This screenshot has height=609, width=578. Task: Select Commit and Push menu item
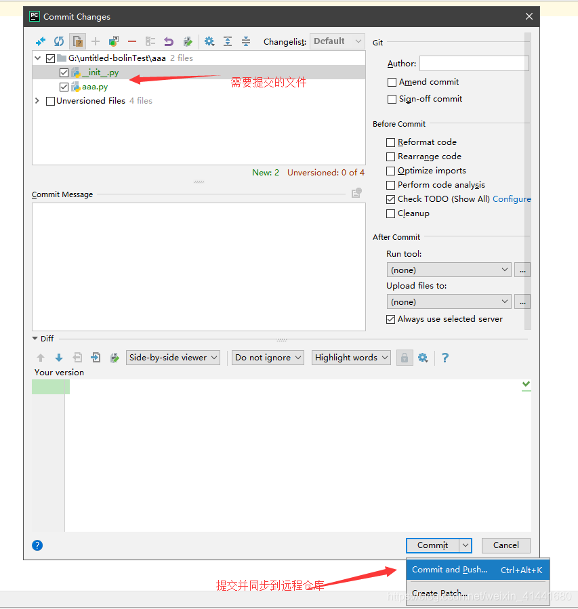pyautogui.click(x=478, y=570)
